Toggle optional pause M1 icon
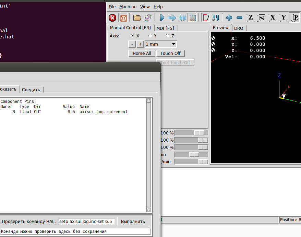Screen dimensions: 301x237 216,18
